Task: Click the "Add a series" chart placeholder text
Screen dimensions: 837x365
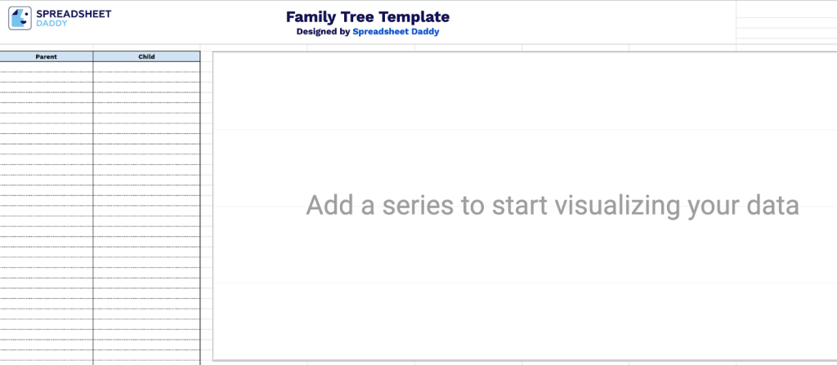Action: coord(552,206)
